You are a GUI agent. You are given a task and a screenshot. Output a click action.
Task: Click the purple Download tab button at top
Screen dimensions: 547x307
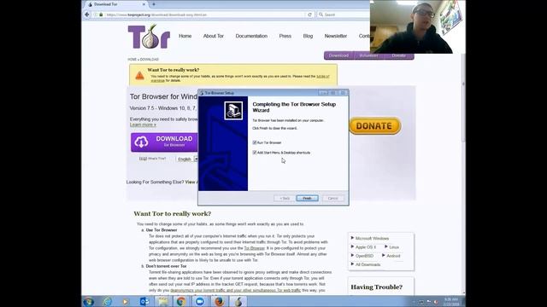338,55
